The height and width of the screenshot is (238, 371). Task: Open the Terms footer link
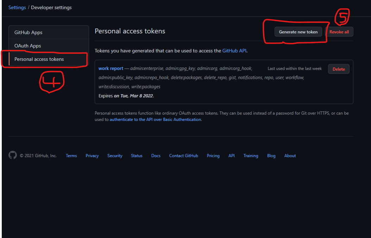point(71,156)
